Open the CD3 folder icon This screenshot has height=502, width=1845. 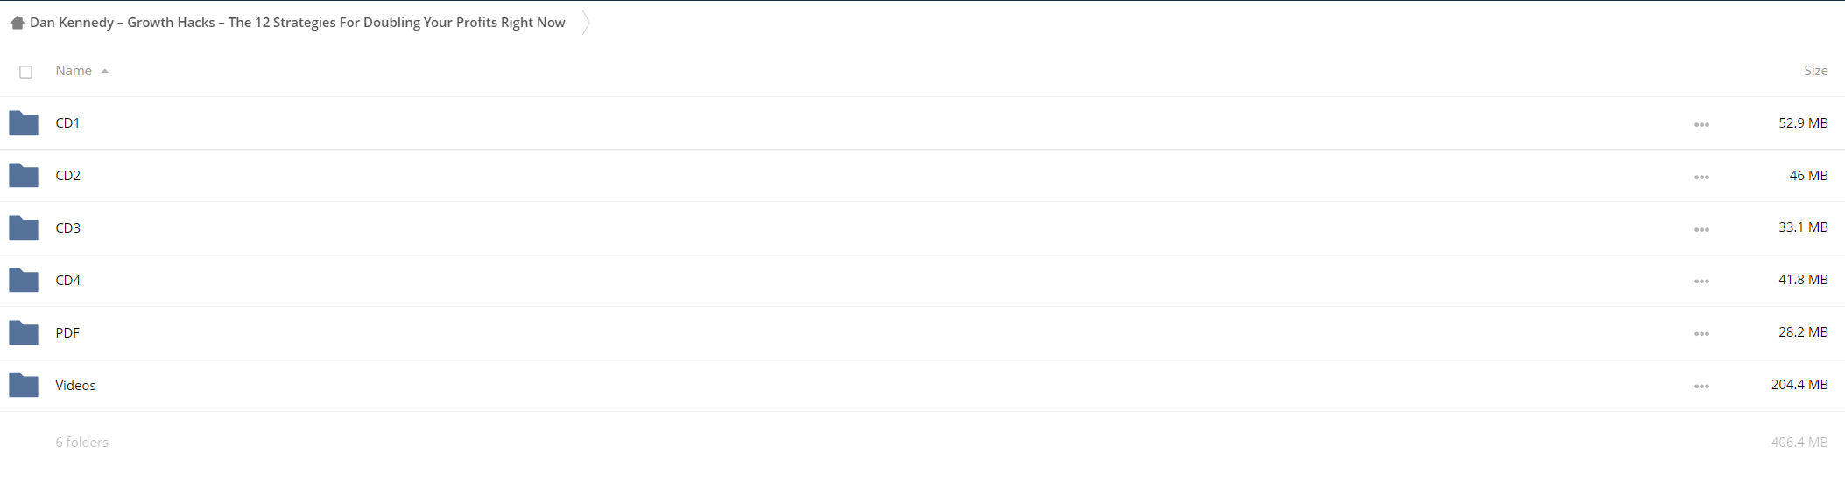[x=24, y=228]
